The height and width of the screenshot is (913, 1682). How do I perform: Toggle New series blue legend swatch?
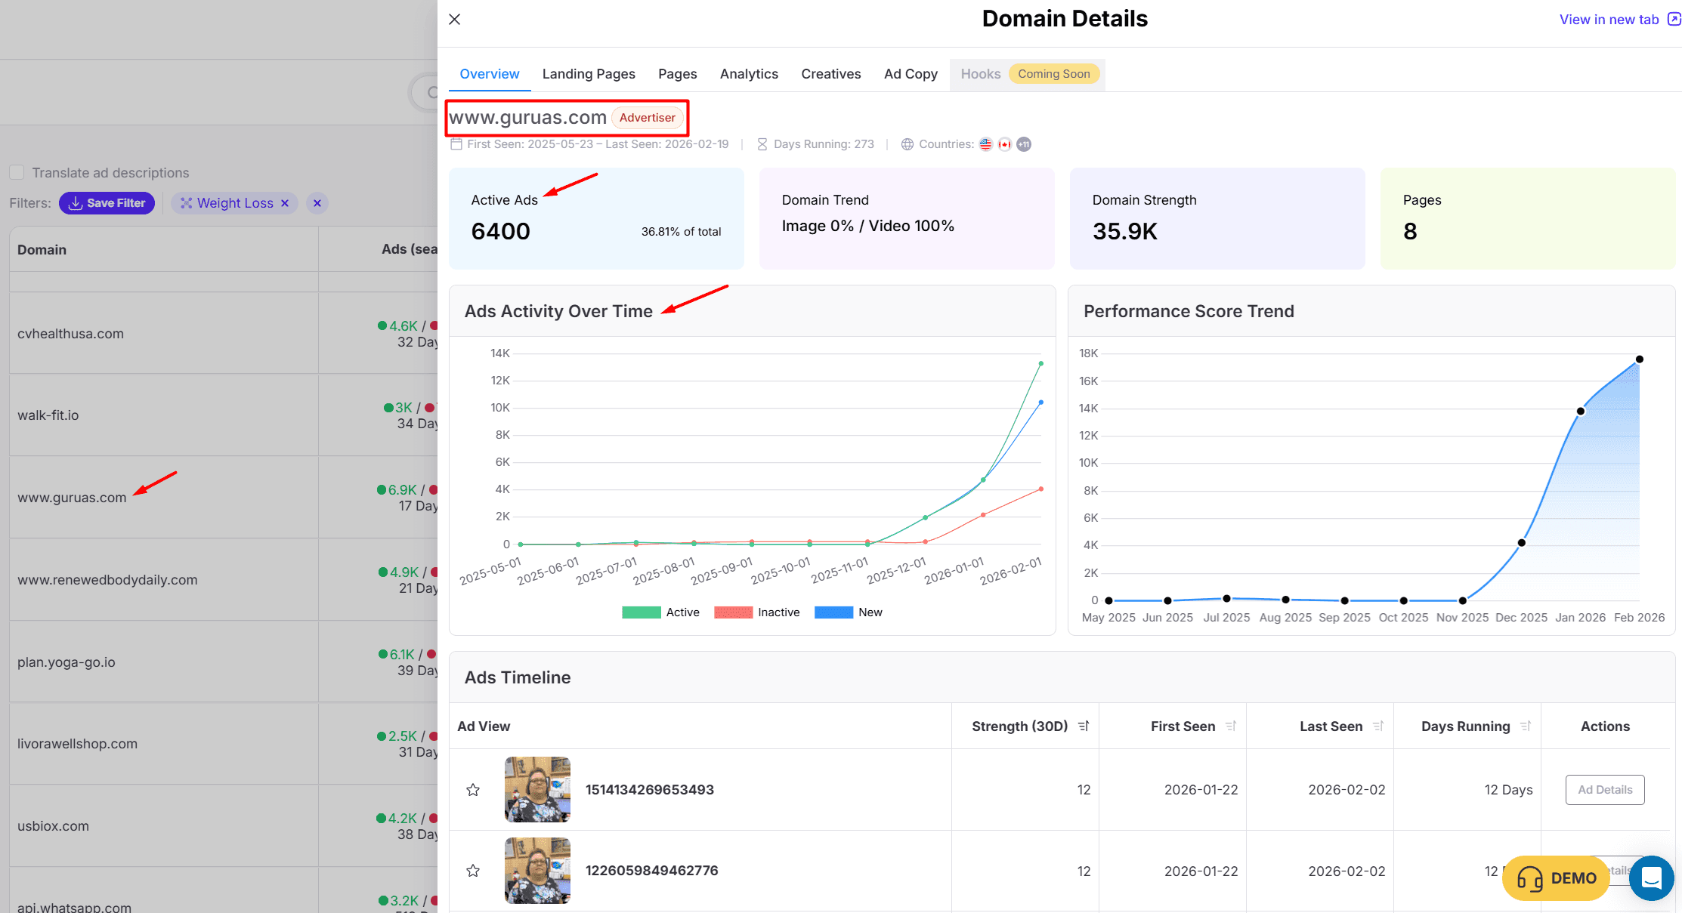[x=833, y=612]
